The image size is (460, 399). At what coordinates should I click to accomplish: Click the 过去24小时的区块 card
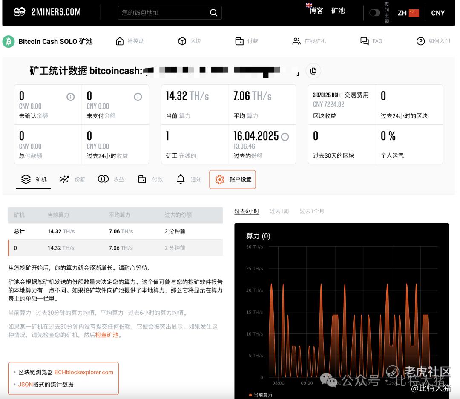click(x=409, y=104)
